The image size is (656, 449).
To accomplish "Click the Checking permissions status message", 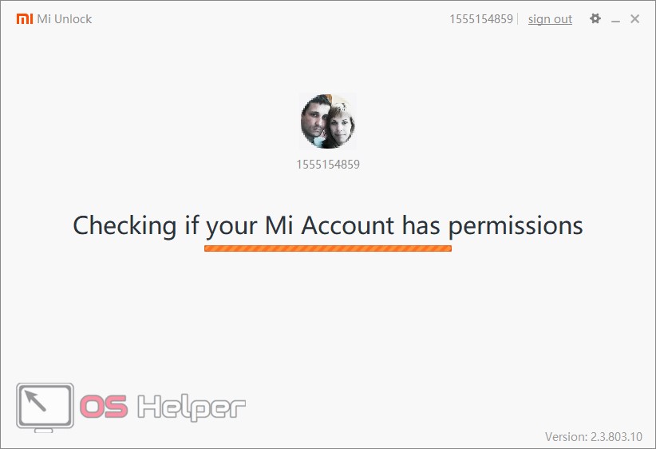I will click(x=328, y=225).
